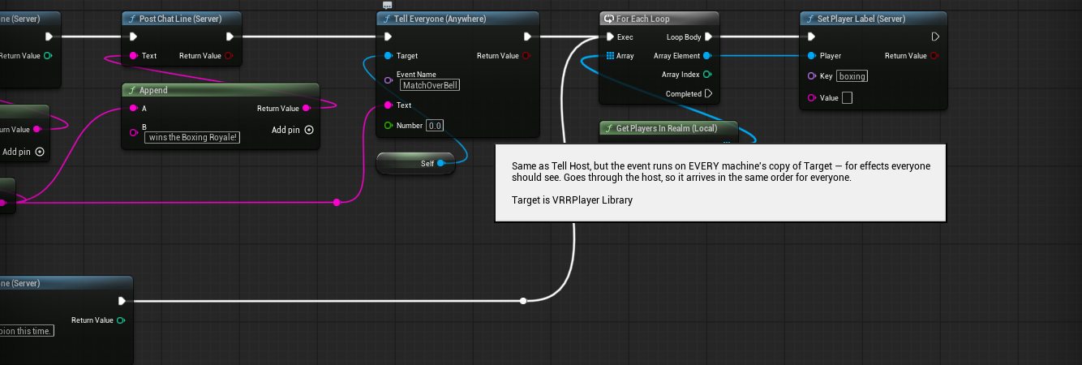Screen dimensions: 1082x365
Task: Click the reroute node on the pink wire
Action: 337,202
